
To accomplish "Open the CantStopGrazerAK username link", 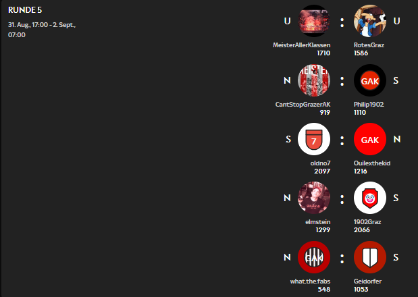I will coord(303,105).
